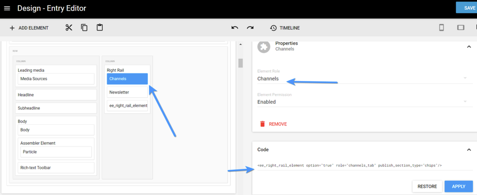The width and height of the screenshot is (477, 195).
Task: Open the Timeline view
Action: point(285,28)
